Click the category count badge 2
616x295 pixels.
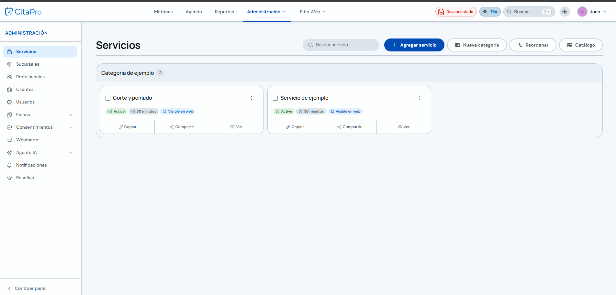click(160, 73)
